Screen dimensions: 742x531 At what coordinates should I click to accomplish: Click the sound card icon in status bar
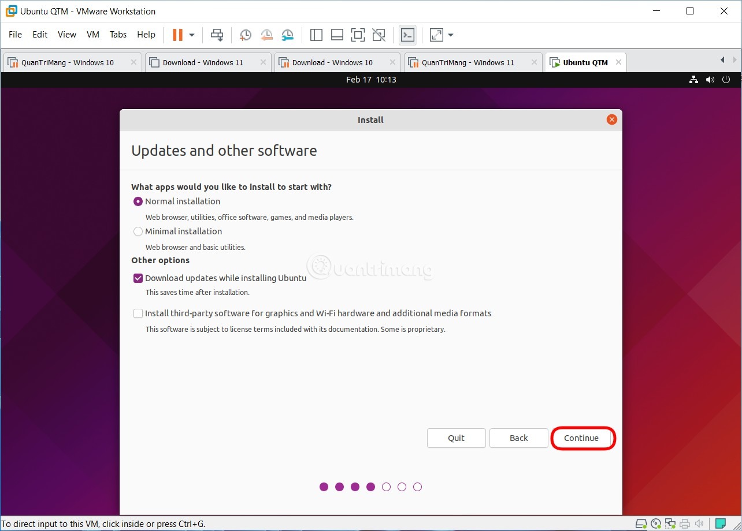699,524
